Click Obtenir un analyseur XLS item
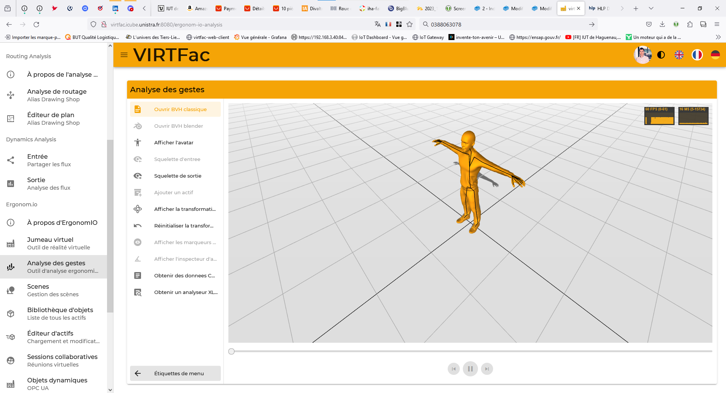Viewport: 726px width, 393px height. [x=175, y=292]
